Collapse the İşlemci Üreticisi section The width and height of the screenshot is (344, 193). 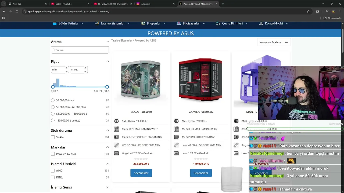pyautogui.click(x=107, y=164)
